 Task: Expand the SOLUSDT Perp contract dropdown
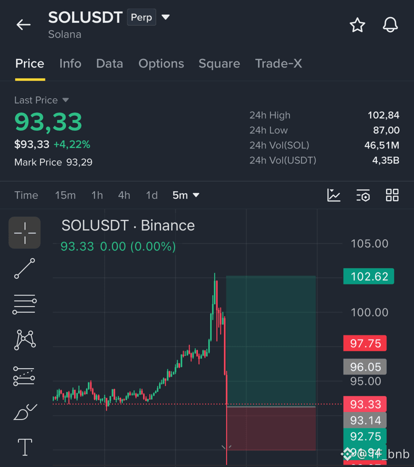pyautogui.click(x=165, y=17)
